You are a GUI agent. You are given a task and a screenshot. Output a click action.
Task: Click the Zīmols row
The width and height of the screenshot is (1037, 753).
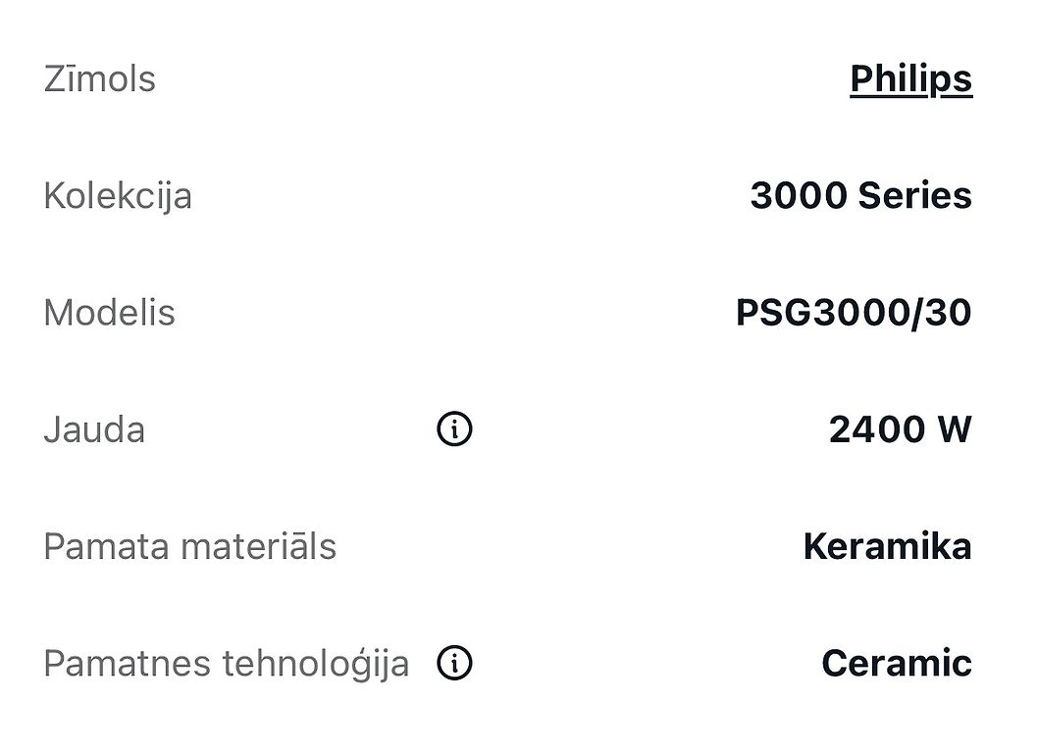coord(508,79)
